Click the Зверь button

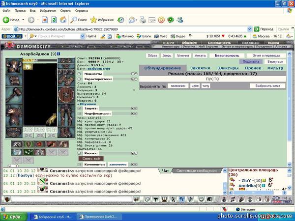pos(167,55)
